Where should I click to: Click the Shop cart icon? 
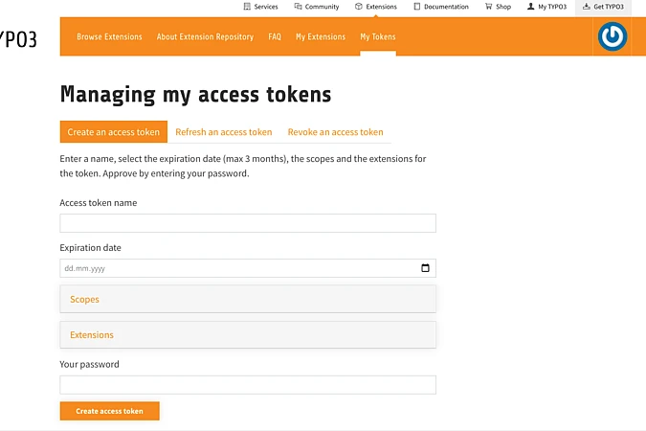pyautogui.click(x=488, y=7)
